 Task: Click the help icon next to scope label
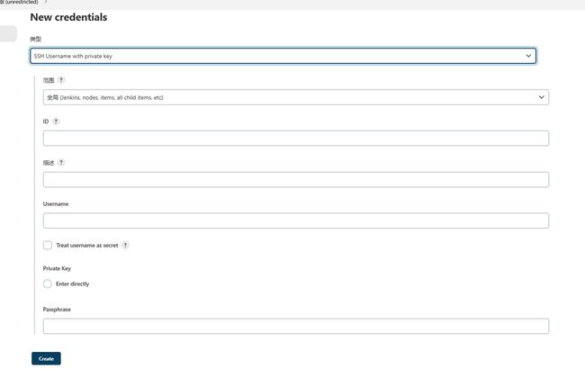[61, 80]
